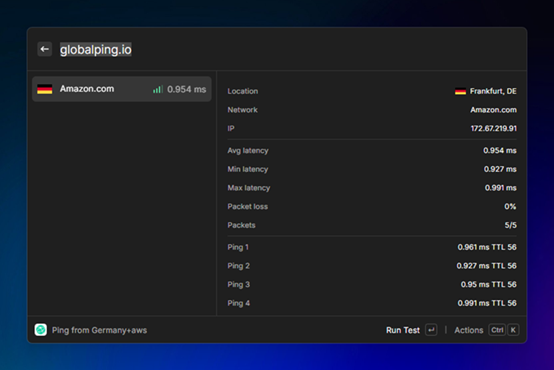The image size is (554, 370).
Task: Click the IP label
Action: pyautogui.click(x=231, y=129)
